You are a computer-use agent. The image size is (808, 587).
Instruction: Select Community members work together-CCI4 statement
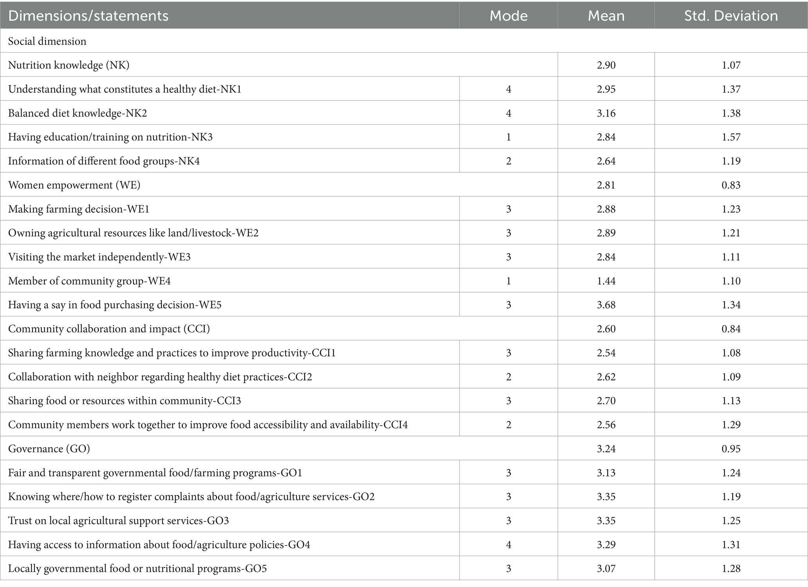[x=208, y=425]
